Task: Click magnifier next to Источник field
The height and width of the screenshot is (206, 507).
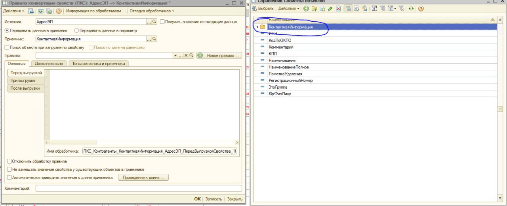Action: coord(154,22)
